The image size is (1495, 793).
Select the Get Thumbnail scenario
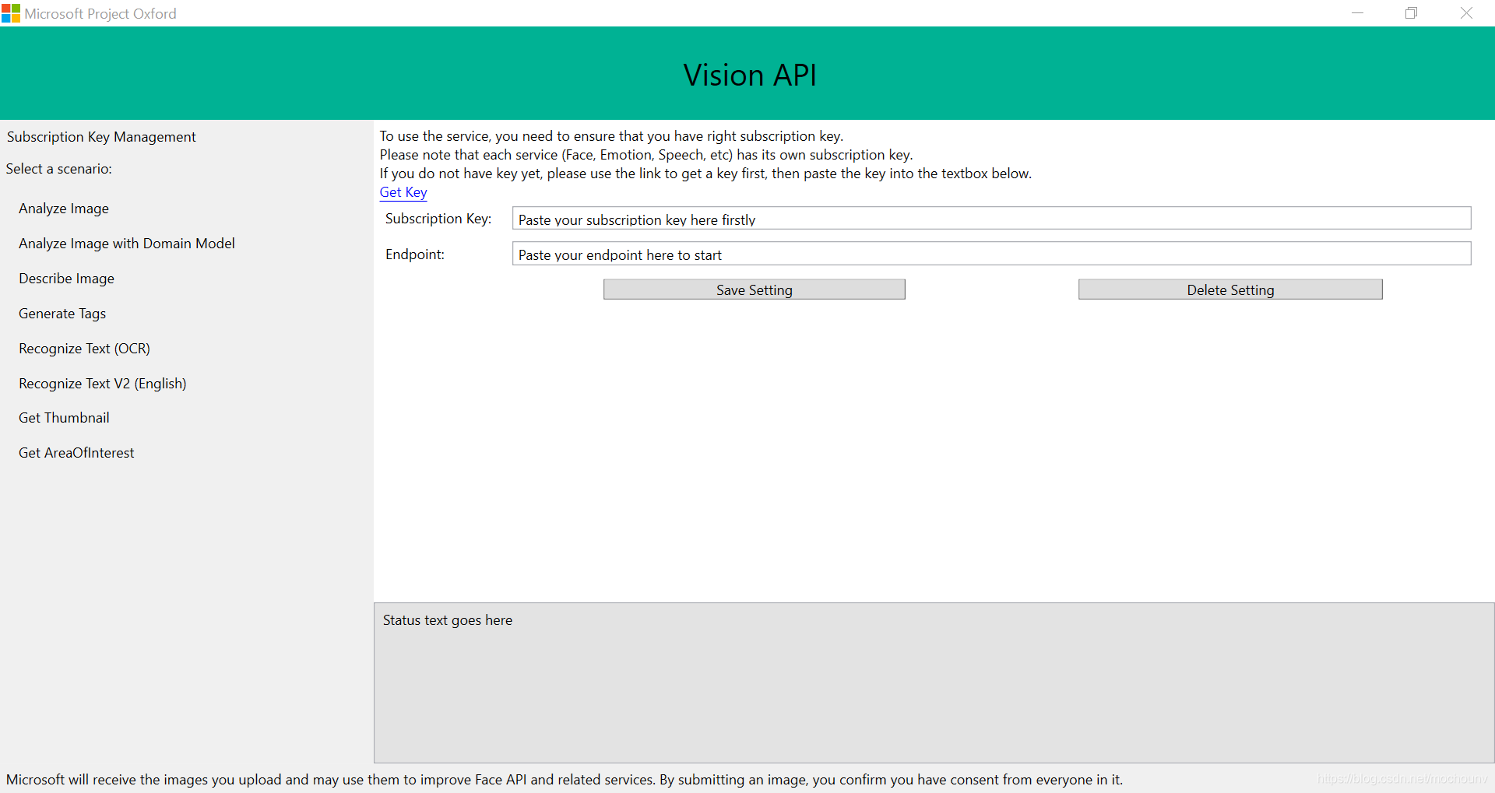(64, 418)
